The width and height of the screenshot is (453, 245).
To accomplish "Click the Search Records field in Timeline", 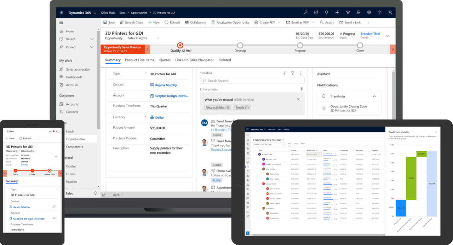I will 252,81.
